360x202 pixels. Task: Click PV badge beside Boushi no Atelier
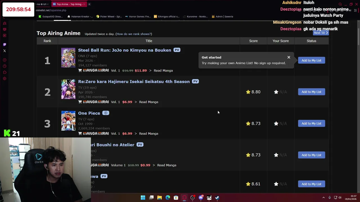[140, 144]
